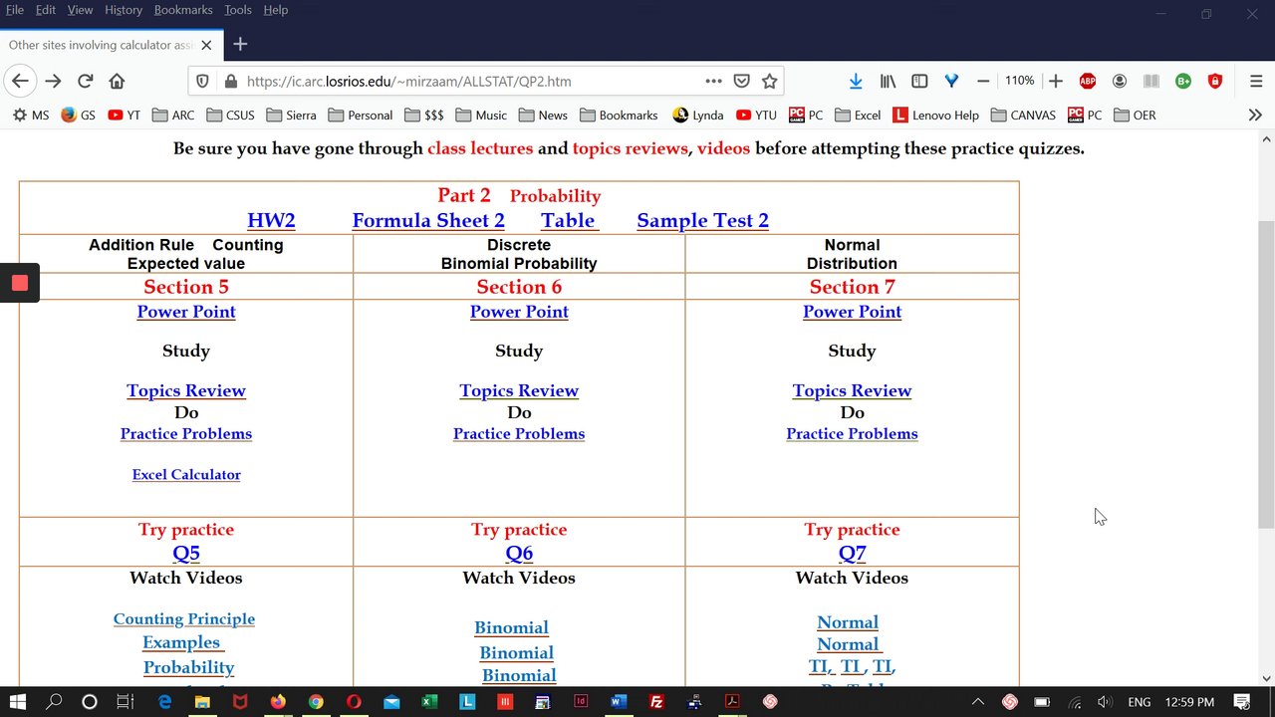The width and height of the screenshot is (1275, 717).
Task: Open the OER bookmarks folder
Action: point(1135,115)
